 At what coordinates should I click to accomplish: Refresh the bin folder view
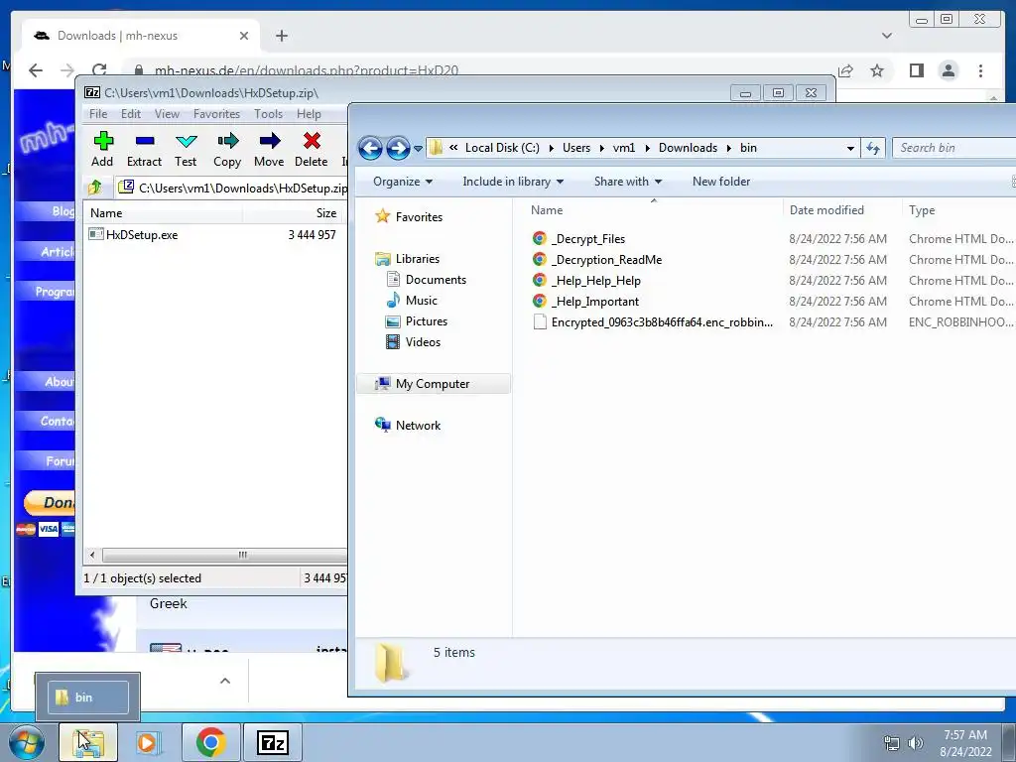click(873, 149)
